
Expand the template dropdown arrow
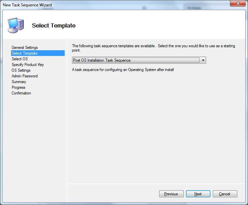(x=203, y=61)
